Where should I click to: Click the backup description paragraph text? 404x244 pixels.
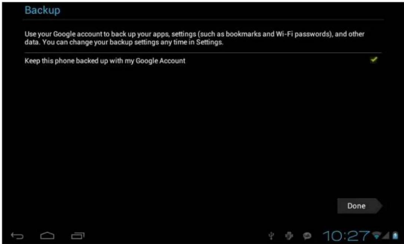pyautogui.click(x=195, y=38)
